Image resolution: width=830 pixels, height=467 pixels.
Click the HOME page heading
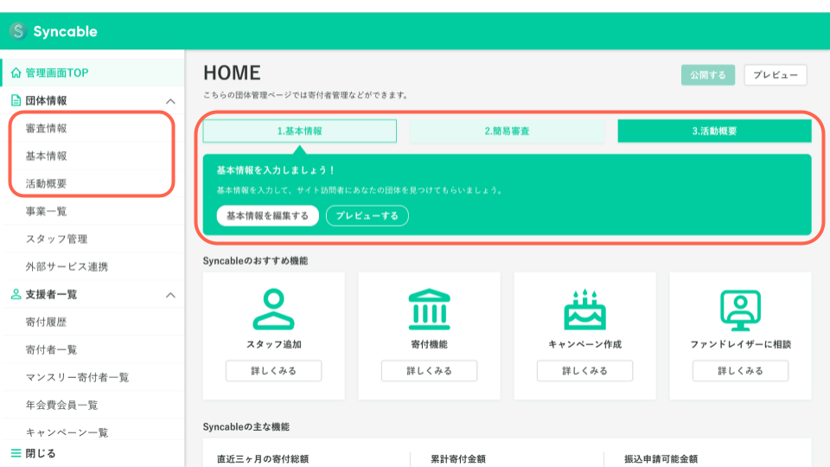(232, 73)
